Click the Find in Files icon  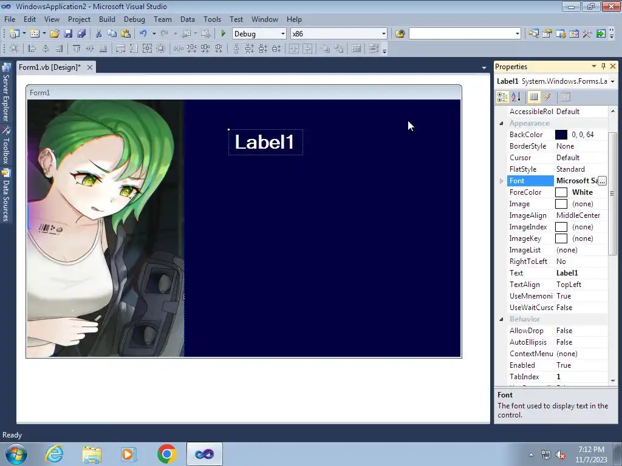[x=400, y=34]
